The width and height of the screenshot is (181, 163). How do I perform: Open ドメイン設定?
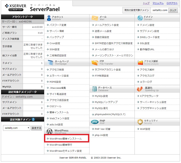click(147, 25)
